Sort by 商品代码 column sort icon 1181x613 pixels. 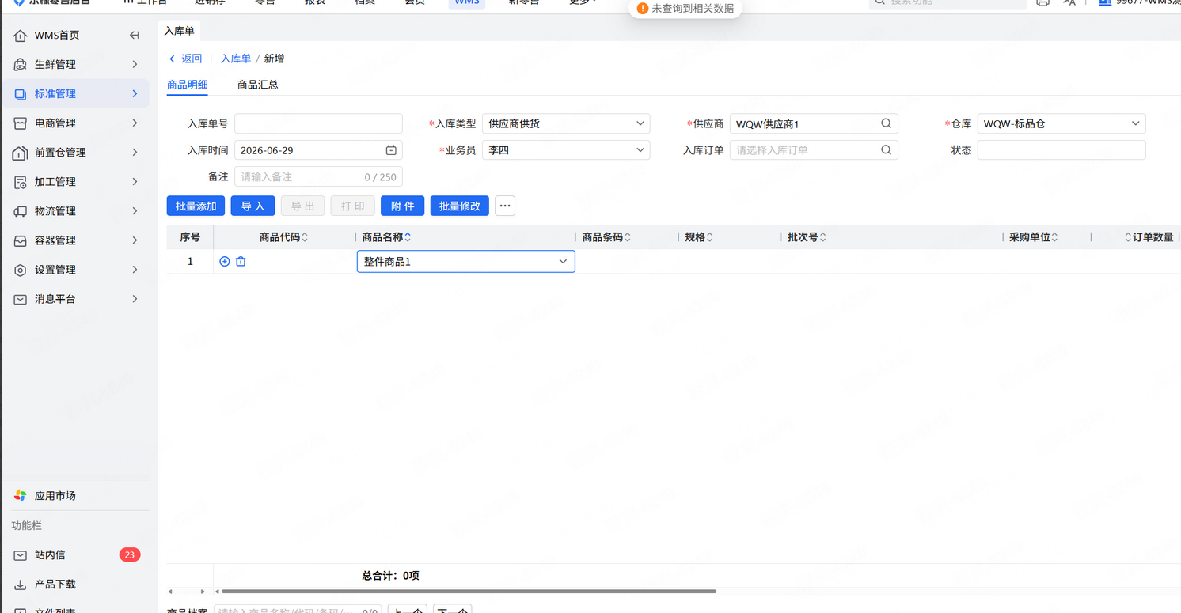[305, 237]
